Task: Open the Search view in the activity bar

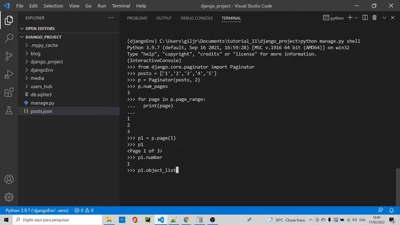Action: coord(9,38)
